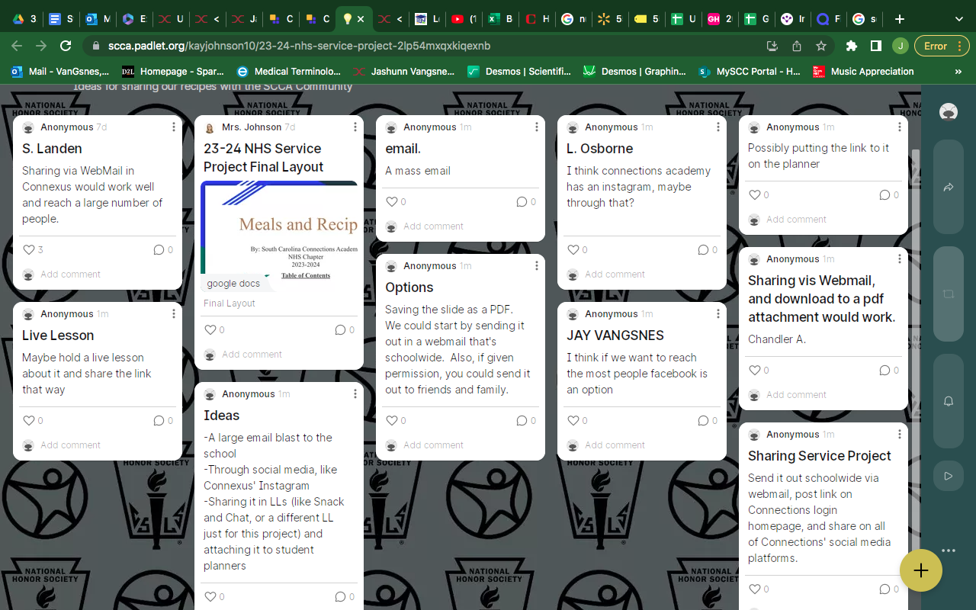Open the three-dot menu on L. Osborne post
Image resolution: width=976 pixels, height=610 pixels.
718,127
